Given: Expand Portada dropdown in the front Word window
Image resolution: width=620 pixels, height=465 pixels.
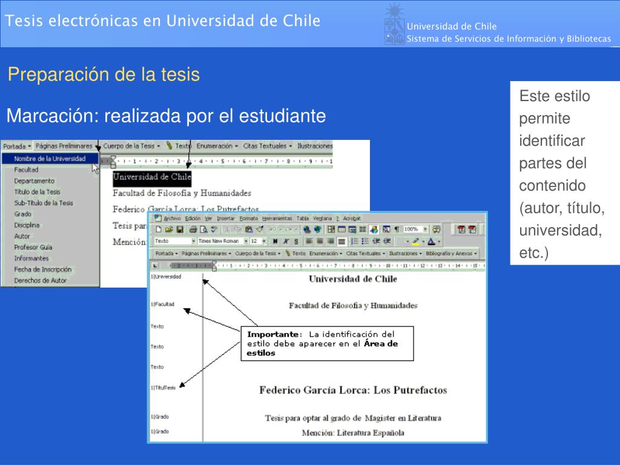Looking at the screenshot, I should click(167, 254).
